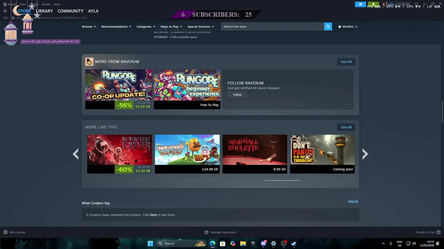Expand the Ways to Play dropdown
The height and width of the screenshot is (249, 444).
click(171, 27)
